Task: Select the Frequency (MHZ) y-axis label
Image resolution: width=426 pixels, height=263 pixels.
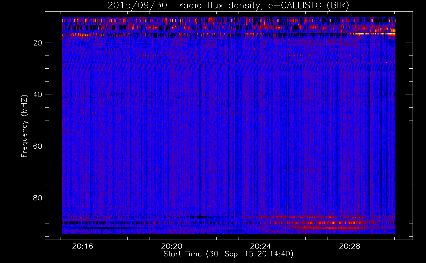Action: 24,126
